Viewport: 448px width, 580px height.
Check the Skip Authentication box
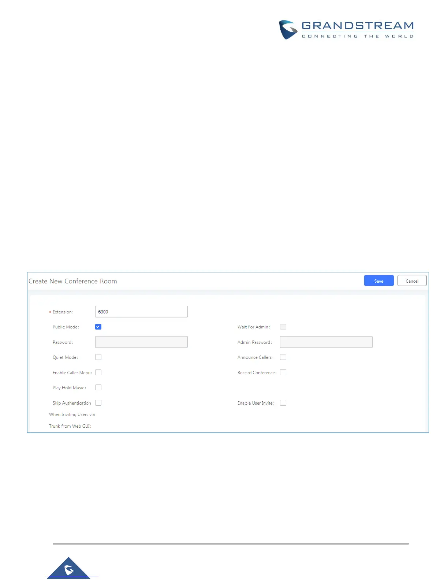point(98,403)
